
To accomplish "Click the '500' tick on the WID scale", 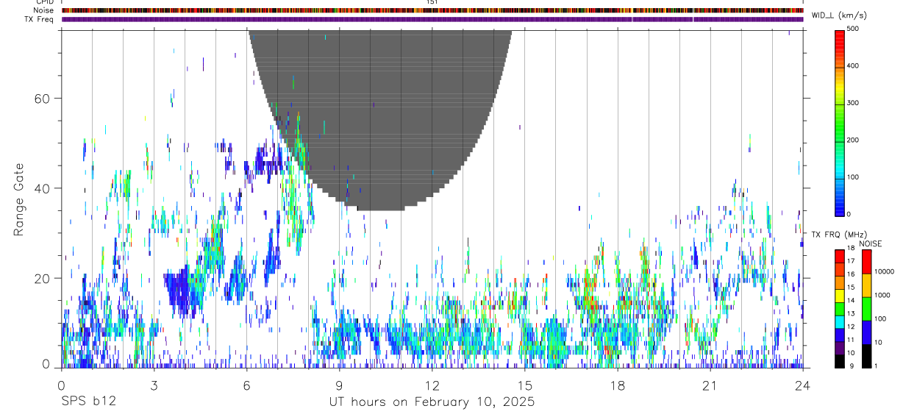I will (853, 29).
